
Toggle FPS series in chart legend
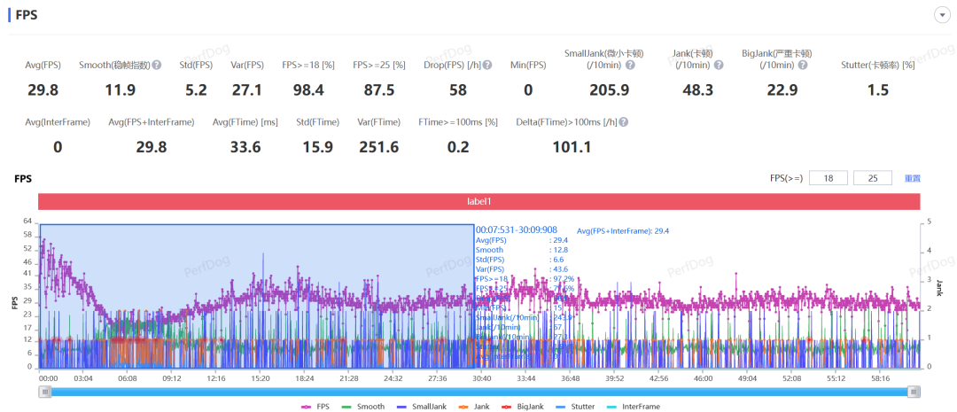316,406
